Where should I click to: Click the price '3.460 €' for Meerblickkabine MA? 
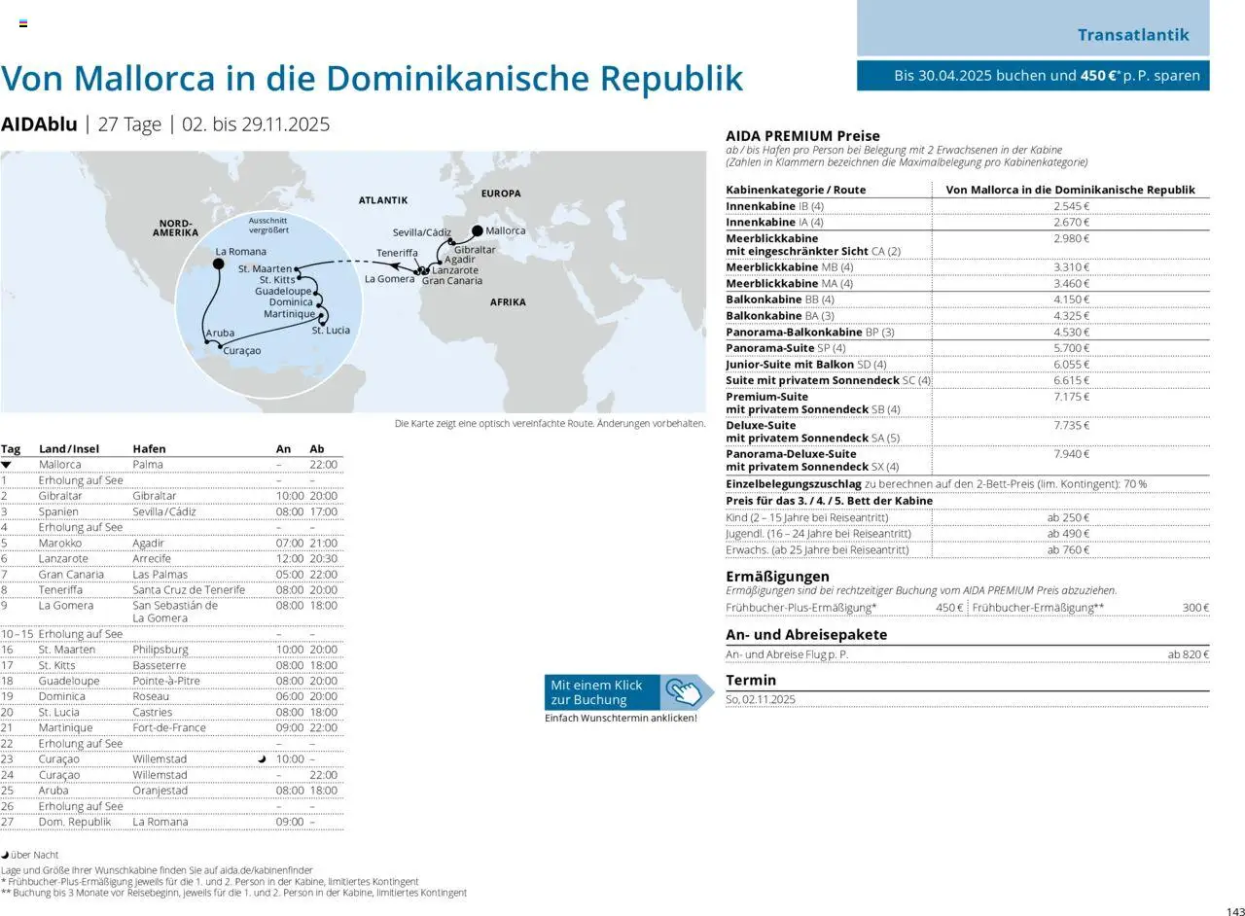1071,284
